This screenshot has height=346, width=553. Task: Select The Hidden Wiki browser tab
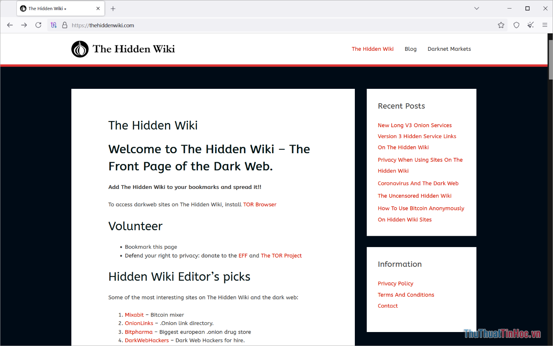[x=60, y=9]
